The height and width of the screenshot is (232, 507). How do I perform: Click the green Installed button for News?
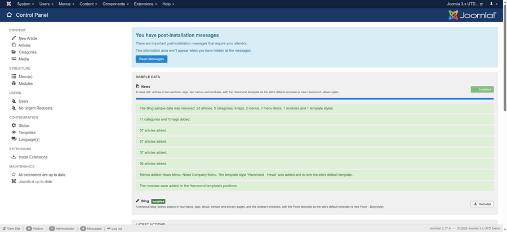pyautogui.click(x=482, y=89)
